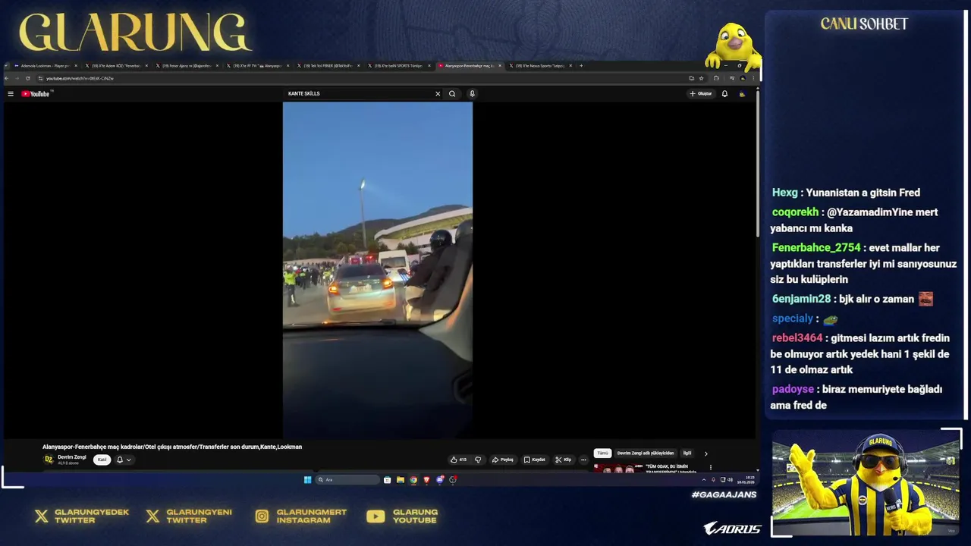Image resolution: width=971 pixels, height=546 pixels.
Task: Select the Tümü filter chip
Action: (x=602, y=453)
